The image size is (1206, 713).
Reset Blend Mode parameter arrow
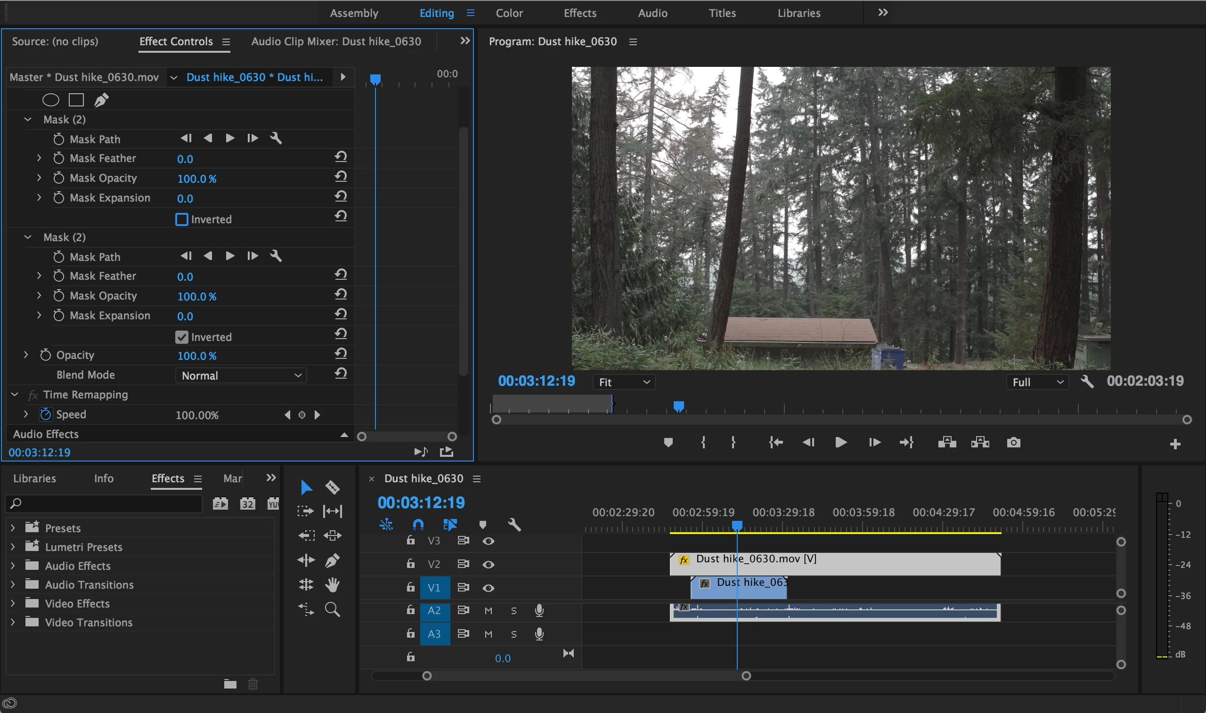tap(341, 373)
